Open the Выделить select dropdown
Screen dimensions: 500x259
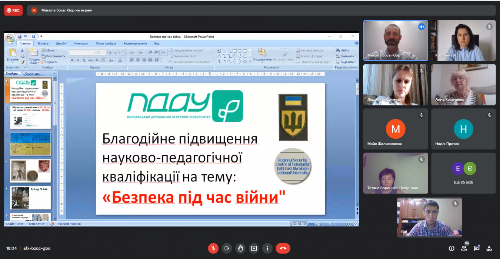(x=346, y=62)
